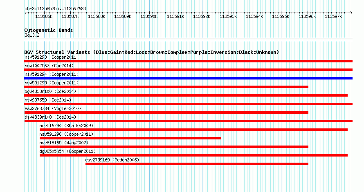
Task: Click the 113597k ruler position
Action: [333, 16]
